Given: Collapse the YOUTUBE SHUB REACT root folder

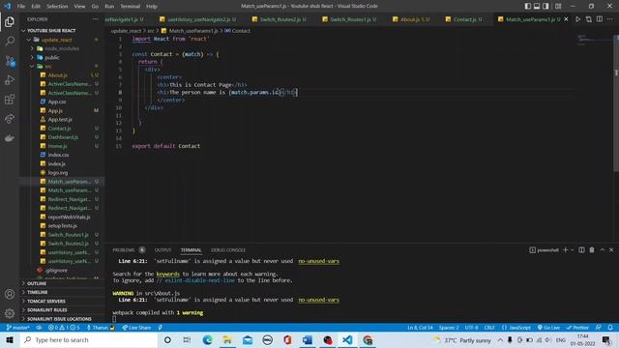Looking at the screenshot, I should [50, 30].
